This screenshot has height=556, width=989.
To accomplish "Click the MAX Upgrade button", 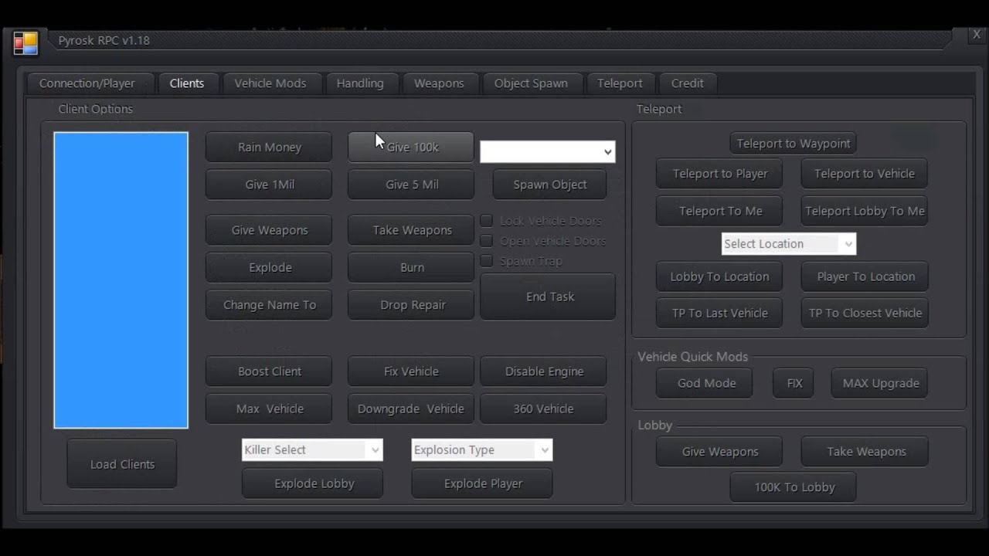I will (880, 383).
